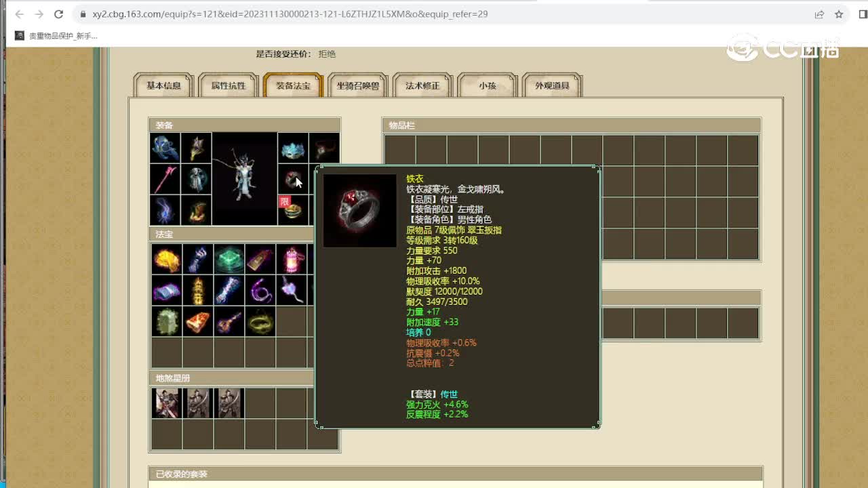Screen dimensions: 868x488
Task: Click the browser forward arrow
Action: [39, 14]
